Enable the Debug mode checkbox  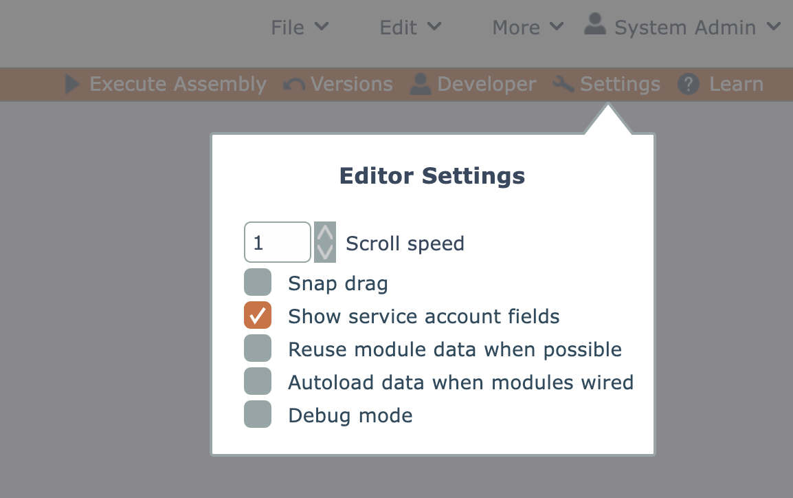point(258,415)
